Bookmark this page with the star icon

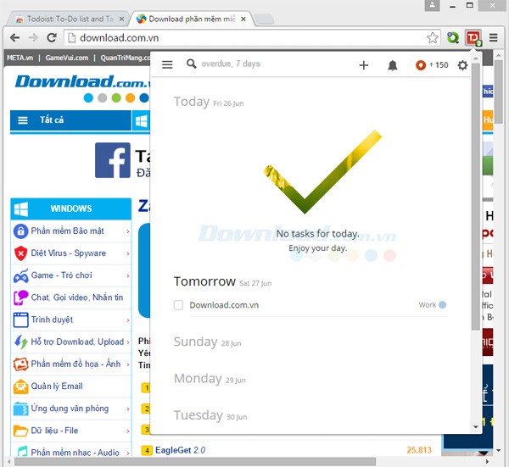tap(433, 37)
